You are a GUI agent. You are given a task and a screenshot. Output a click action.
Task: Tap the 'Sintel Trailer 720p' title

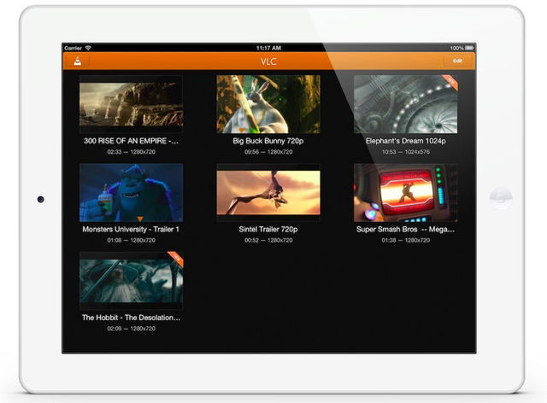pos(268,229)
